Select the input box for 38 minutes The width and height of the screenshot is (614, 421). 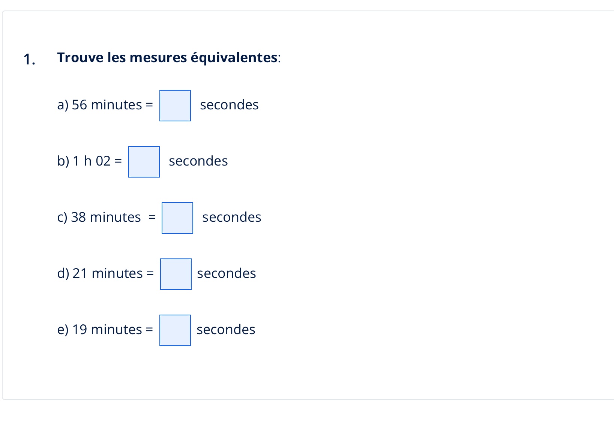tap(177, 218)
